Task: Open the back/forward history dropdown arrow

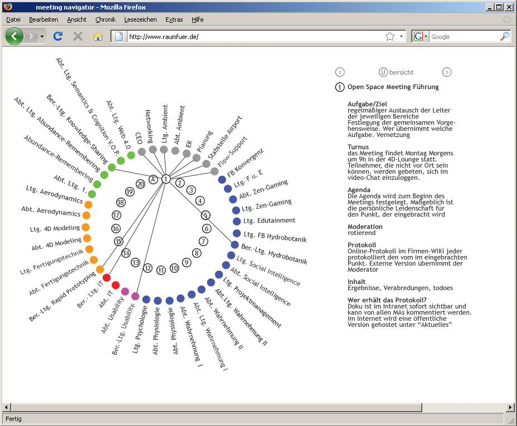Action: point(42,37)
